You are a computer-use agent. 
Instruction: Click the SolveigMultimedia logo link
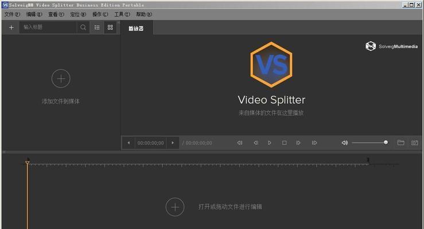(x=391, y=46)
